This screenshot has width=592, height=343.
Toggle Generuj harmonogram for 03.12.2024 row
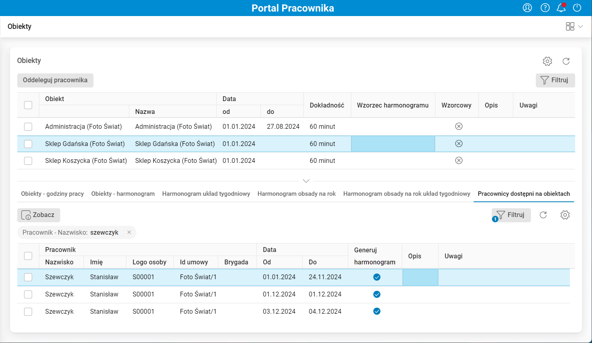coord(377,311)
